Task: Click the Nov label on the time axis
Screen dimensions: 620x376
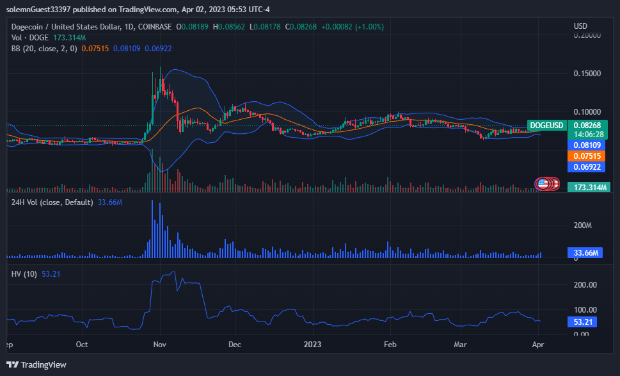Action: (161, 343)
